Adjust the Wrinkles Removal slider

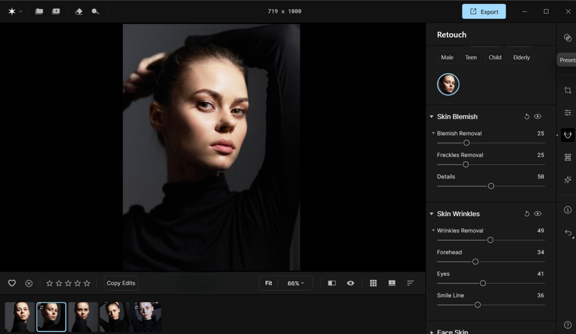coord(491,240)
